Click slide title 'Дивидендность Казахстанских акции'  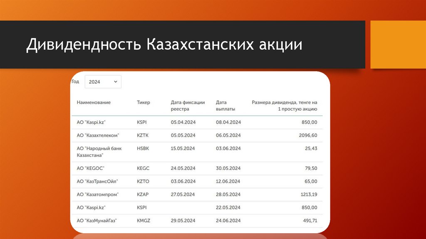click(164, 44)
